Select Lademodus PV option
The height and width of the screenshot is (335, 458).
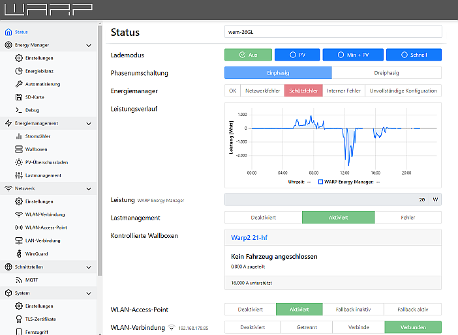coord(297,55)
